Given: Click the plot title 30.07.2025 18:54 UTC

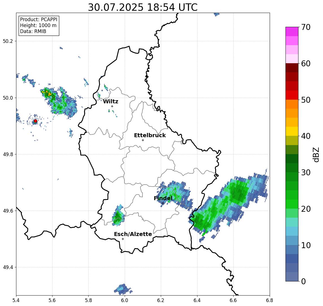Looking at the screenshot, I should tap(143, 7).
